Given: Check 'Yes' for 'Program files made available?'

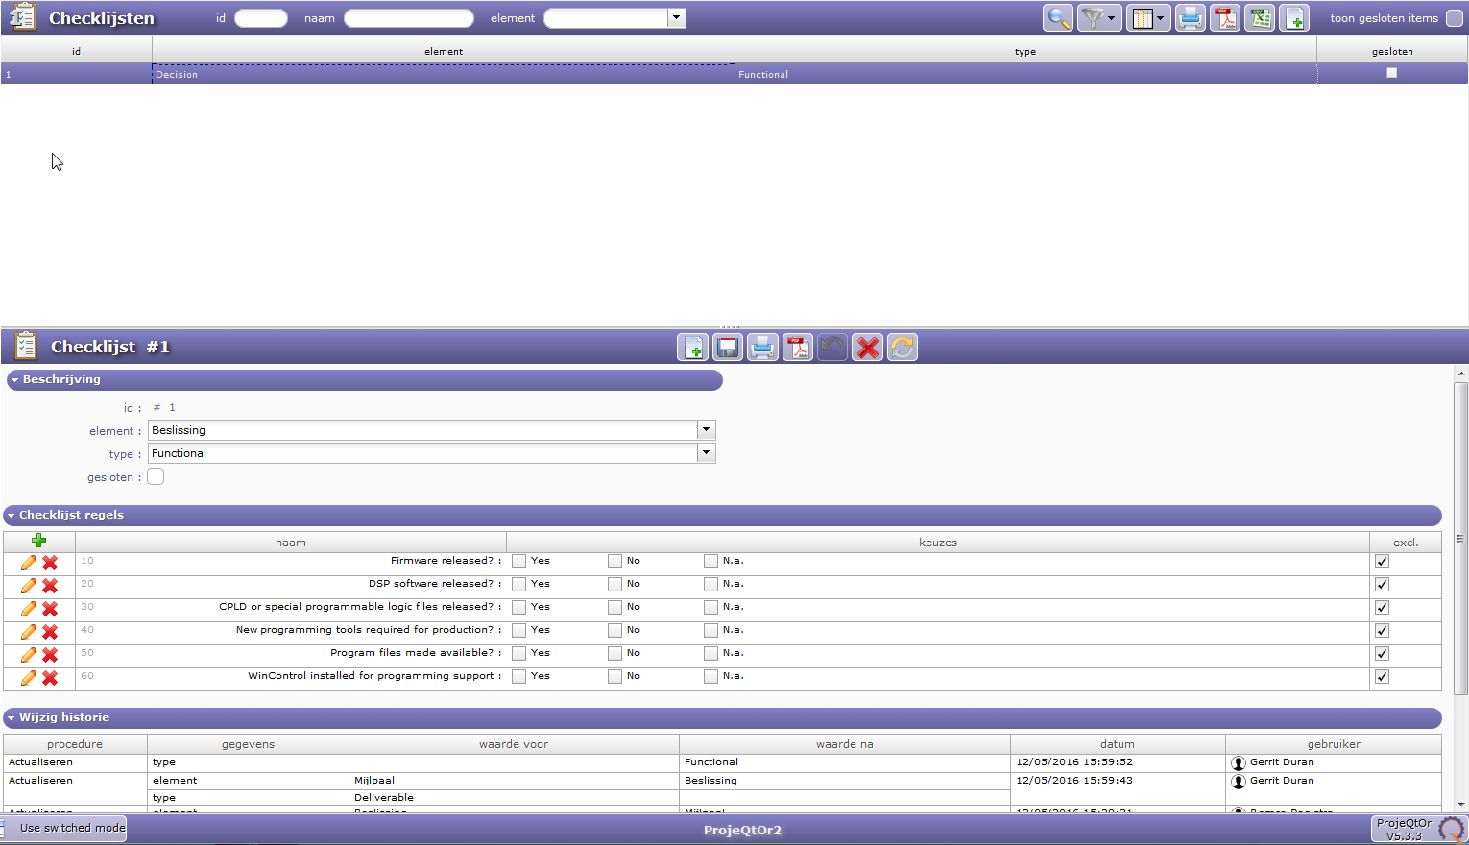Looking at the screenshot, I should pyautogui.click(x=518, y=654).
